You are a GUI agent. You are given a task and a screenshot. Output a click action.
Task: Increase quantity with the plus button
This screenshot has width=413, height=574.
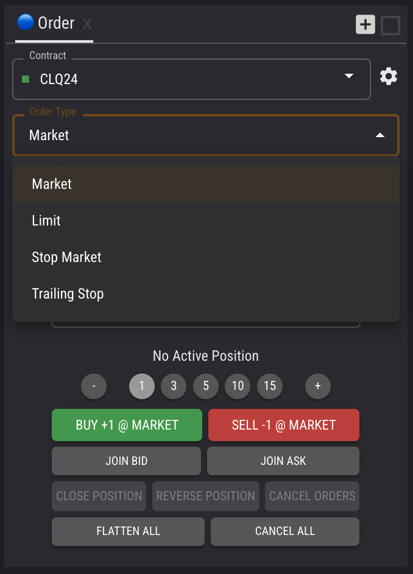pos(317,386)
